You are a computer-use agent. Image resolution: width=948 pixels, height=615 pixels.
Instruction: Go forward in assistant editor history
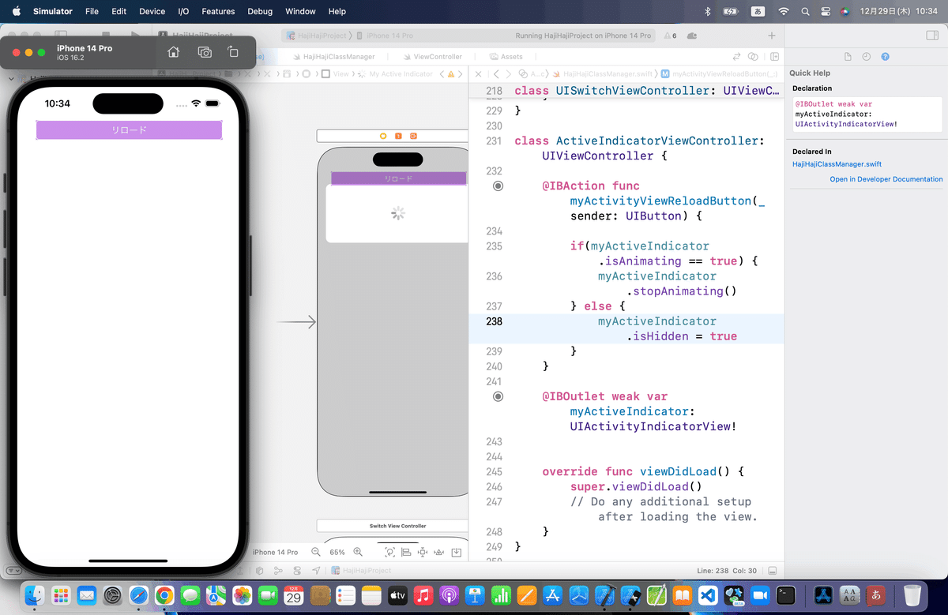(x=508, y=73)
